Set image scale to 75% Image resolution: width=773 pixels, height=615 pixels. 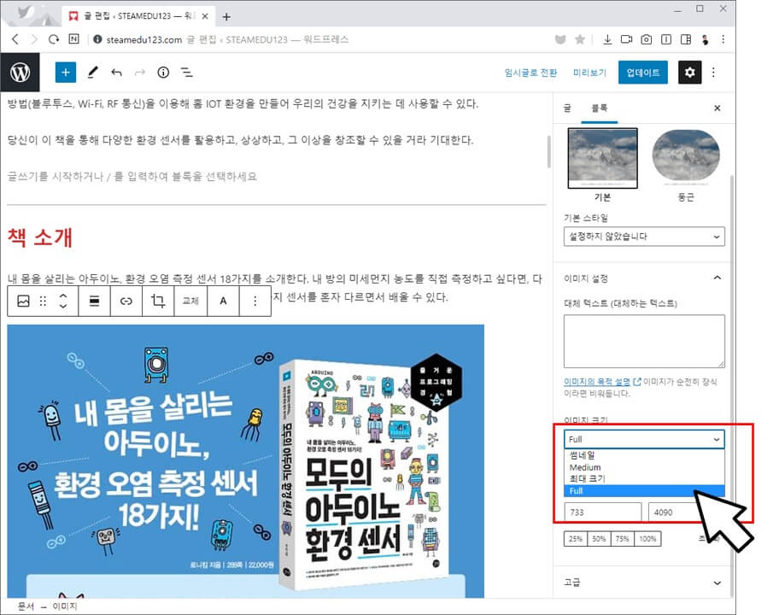622,539
